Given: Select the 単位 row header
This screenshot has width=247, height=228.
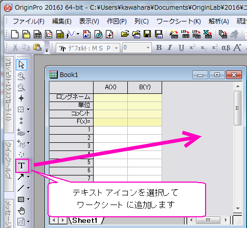Looking at the screenshot, I should pyautogui.click(x=72, y=106).
